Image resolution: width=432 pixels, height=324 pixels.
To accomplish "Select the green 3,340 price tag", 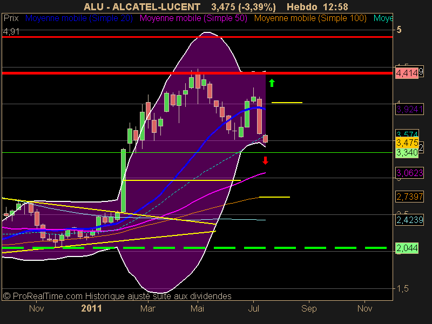I will coord(407,153).
